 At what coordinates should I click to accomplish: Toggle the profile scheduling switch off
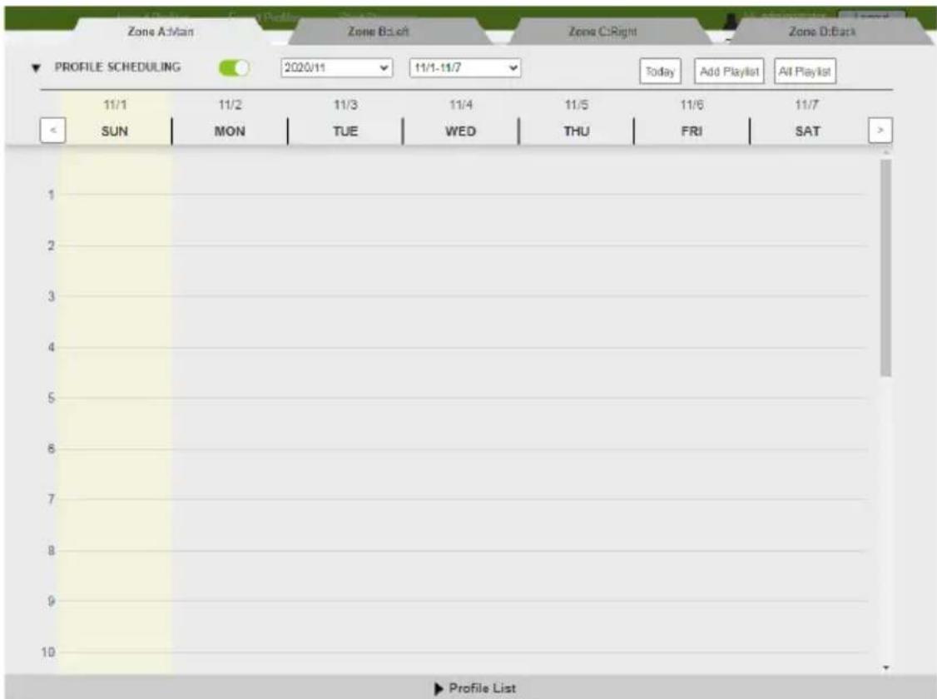tap(234, 68)
